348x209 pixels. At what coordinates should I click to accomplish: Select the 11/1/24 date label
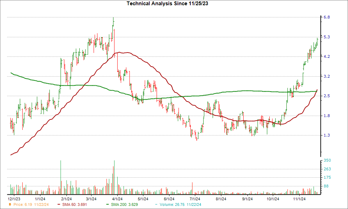tap(299, 199)
